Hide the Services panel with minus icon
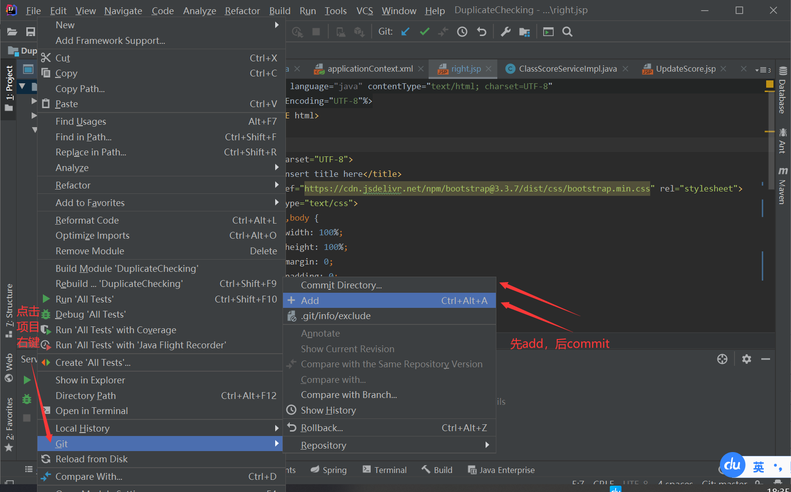This screenshot has width=791, height=492. [766, 359]
